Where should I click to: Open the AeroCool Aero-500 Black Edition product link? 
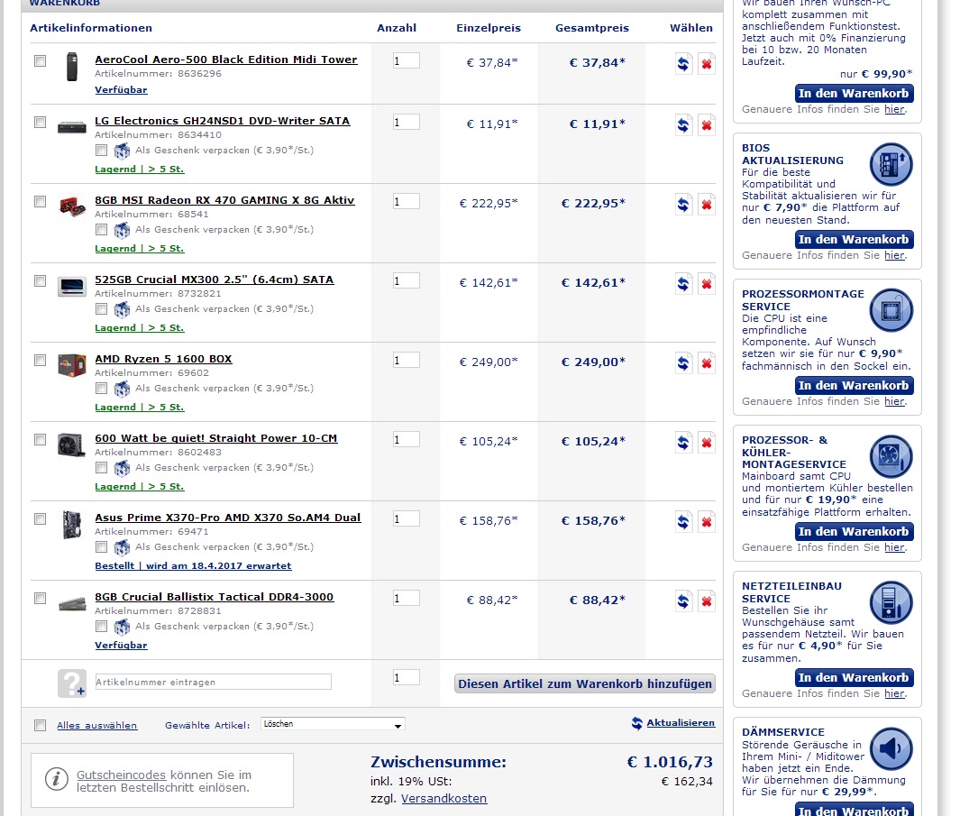point(225,60)
